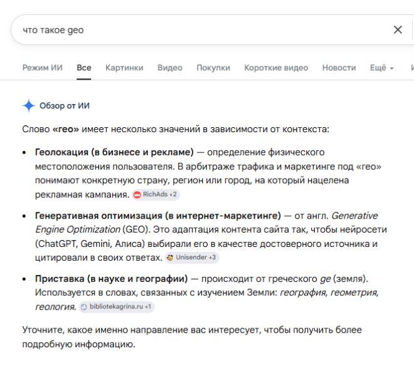Open the bibliotekagrina.ru +1 source chip
The height and width of the screenshot is (376, 414).
point(117,307)
